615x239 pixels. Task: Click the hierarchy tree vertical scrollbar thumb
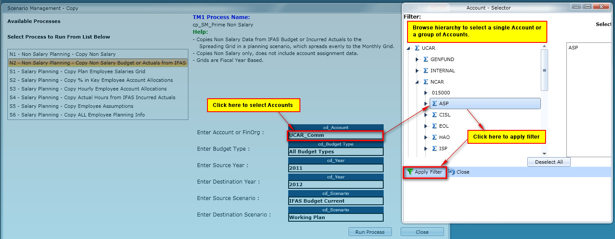[544, 70]
